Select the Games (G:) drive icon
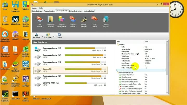 (38, 71)
